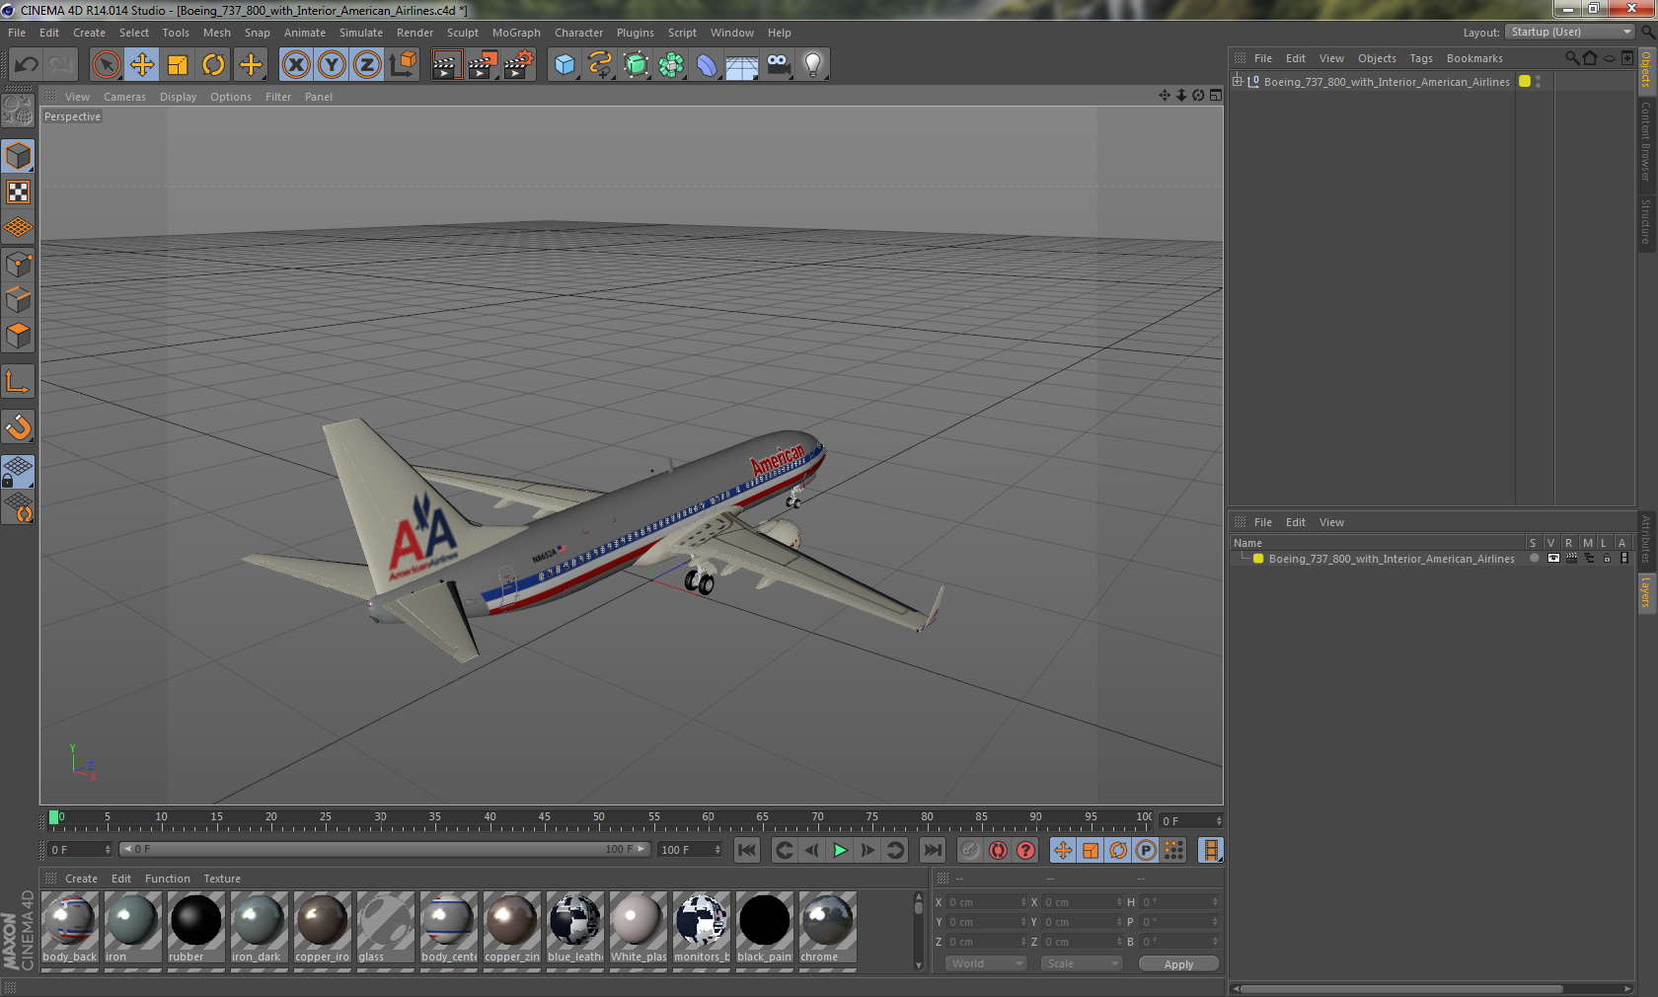
Task: Switch to Polygons mode
Action: [x=18, y=336]
